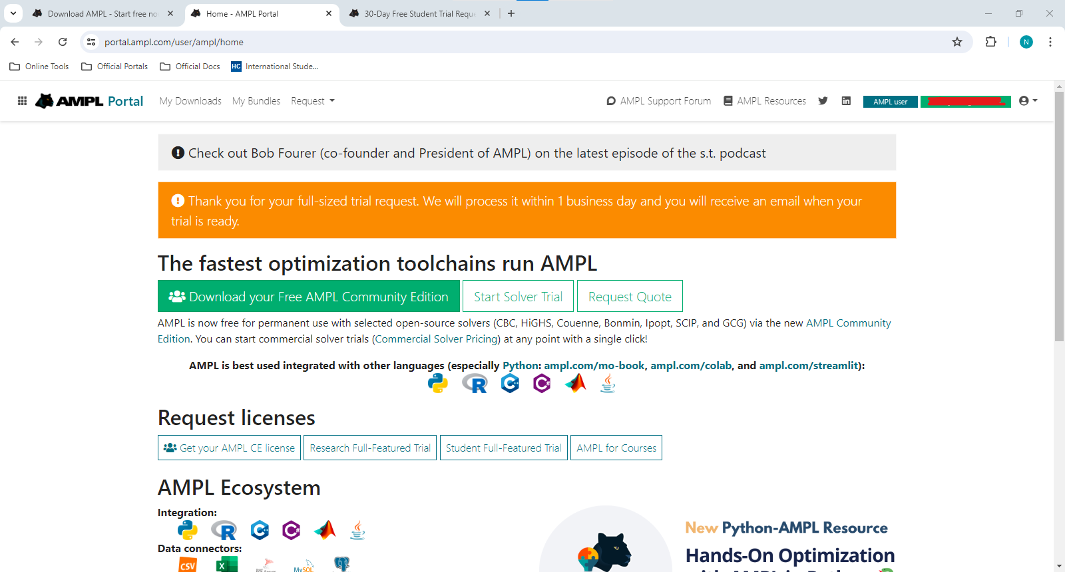Open AMPL Resources link
This screenshot has width=1065, height=572.
click(x=765, y=101)
